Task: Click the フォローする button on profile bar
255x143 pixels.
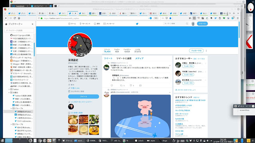Action: 196,50
